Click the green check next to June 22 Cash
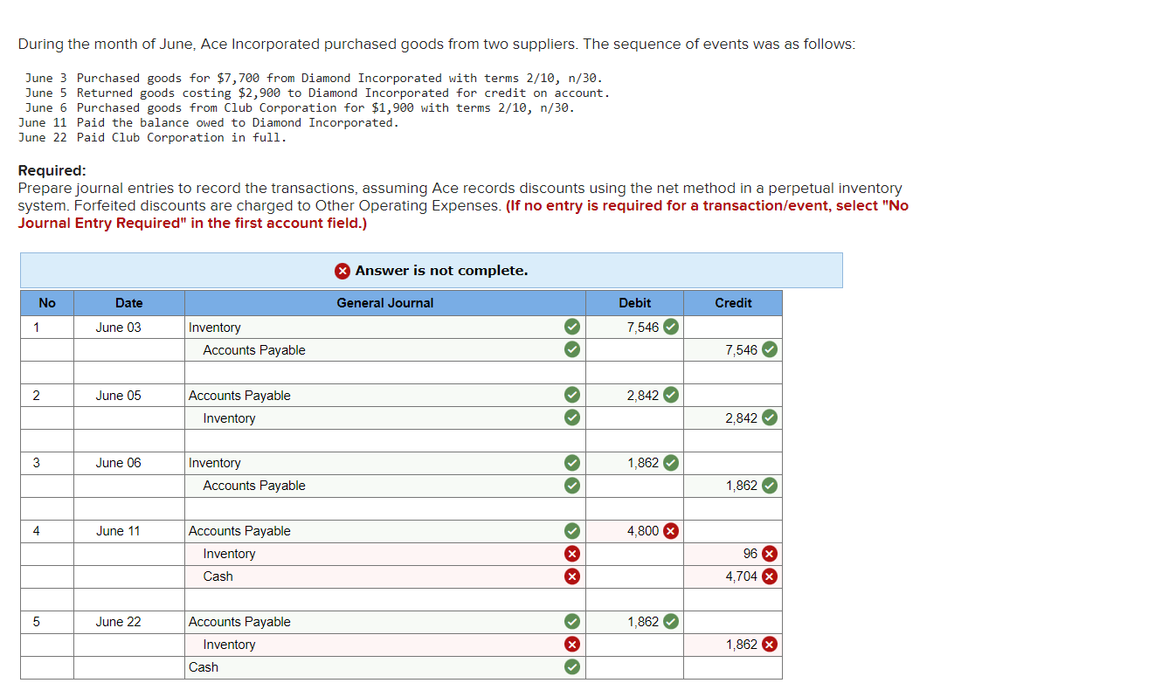 (571, 666)
